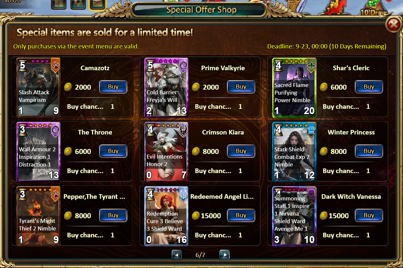Click the gear icon in top toolbar

[78, 4]
